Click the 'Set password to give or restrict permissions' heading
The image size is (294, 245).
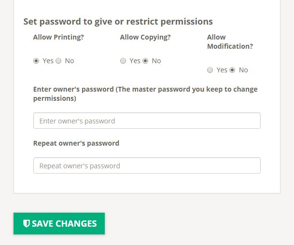tap(118, 22)
